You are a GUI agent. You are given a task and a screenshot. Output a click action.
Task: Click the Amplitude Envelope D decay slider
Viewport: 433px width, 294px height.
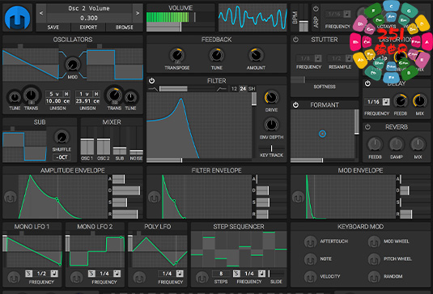[127, 190]
